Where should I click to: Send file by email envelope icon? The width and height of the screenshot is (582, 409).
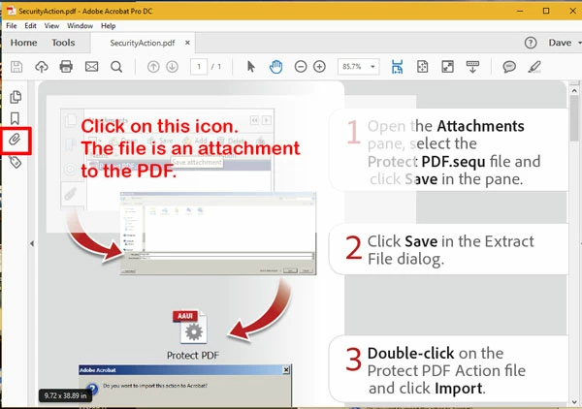tap(92, 67)
